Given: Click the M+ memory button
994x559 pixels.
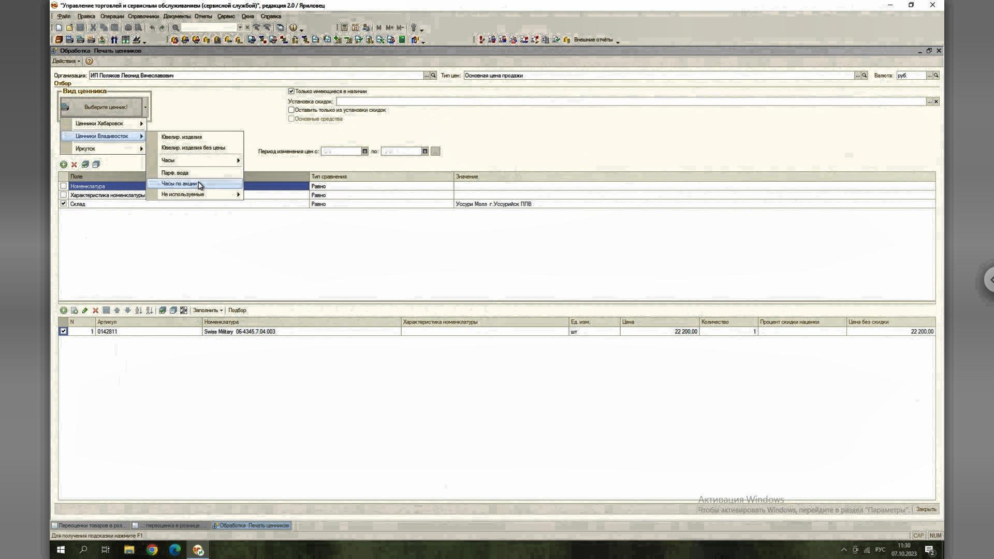Looking at the screenshot, I should click(389, 27).
